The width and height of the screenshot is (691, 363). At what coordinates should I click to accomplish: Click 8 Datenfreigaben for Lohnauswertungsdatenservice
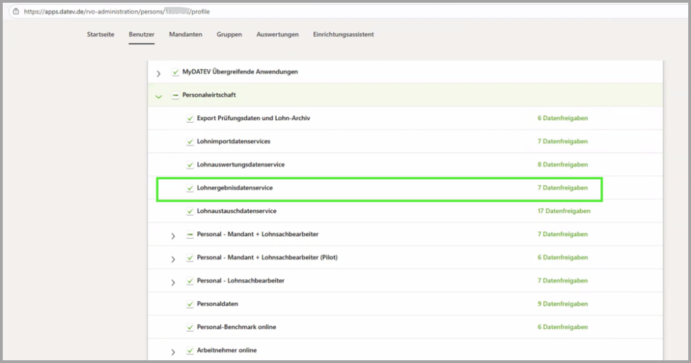click(x=562, y=165)
